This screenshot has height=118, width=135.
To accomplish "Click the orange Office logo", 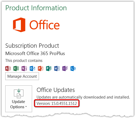I will click(19, 25).
